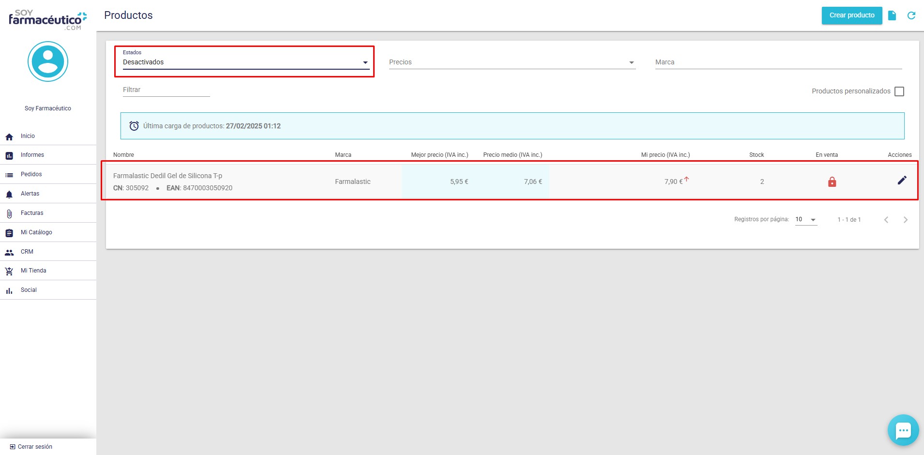Open Mi Tienda menu item
Screen dimensions: 924x455
pos(48,271)
